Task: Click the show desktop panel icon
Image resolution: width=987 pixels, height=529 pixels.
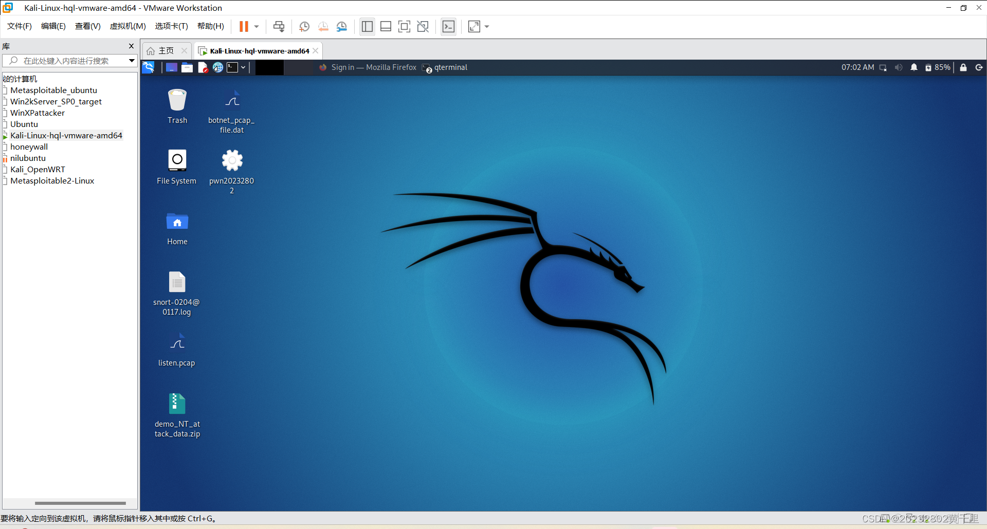Action: (x=172, y=67)
